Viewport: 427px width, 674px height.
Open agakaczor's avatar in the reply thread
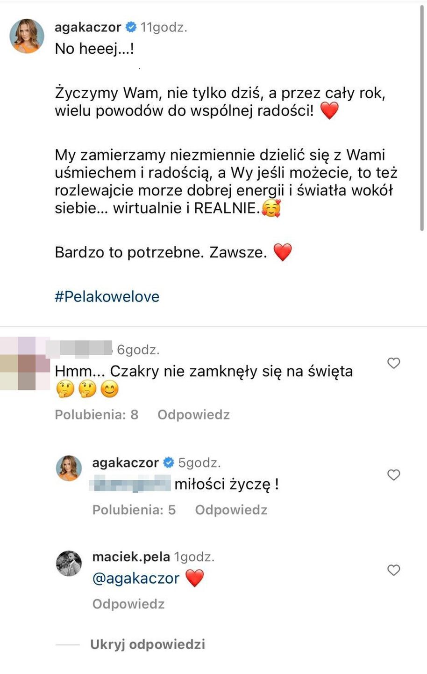pos(69,468)
